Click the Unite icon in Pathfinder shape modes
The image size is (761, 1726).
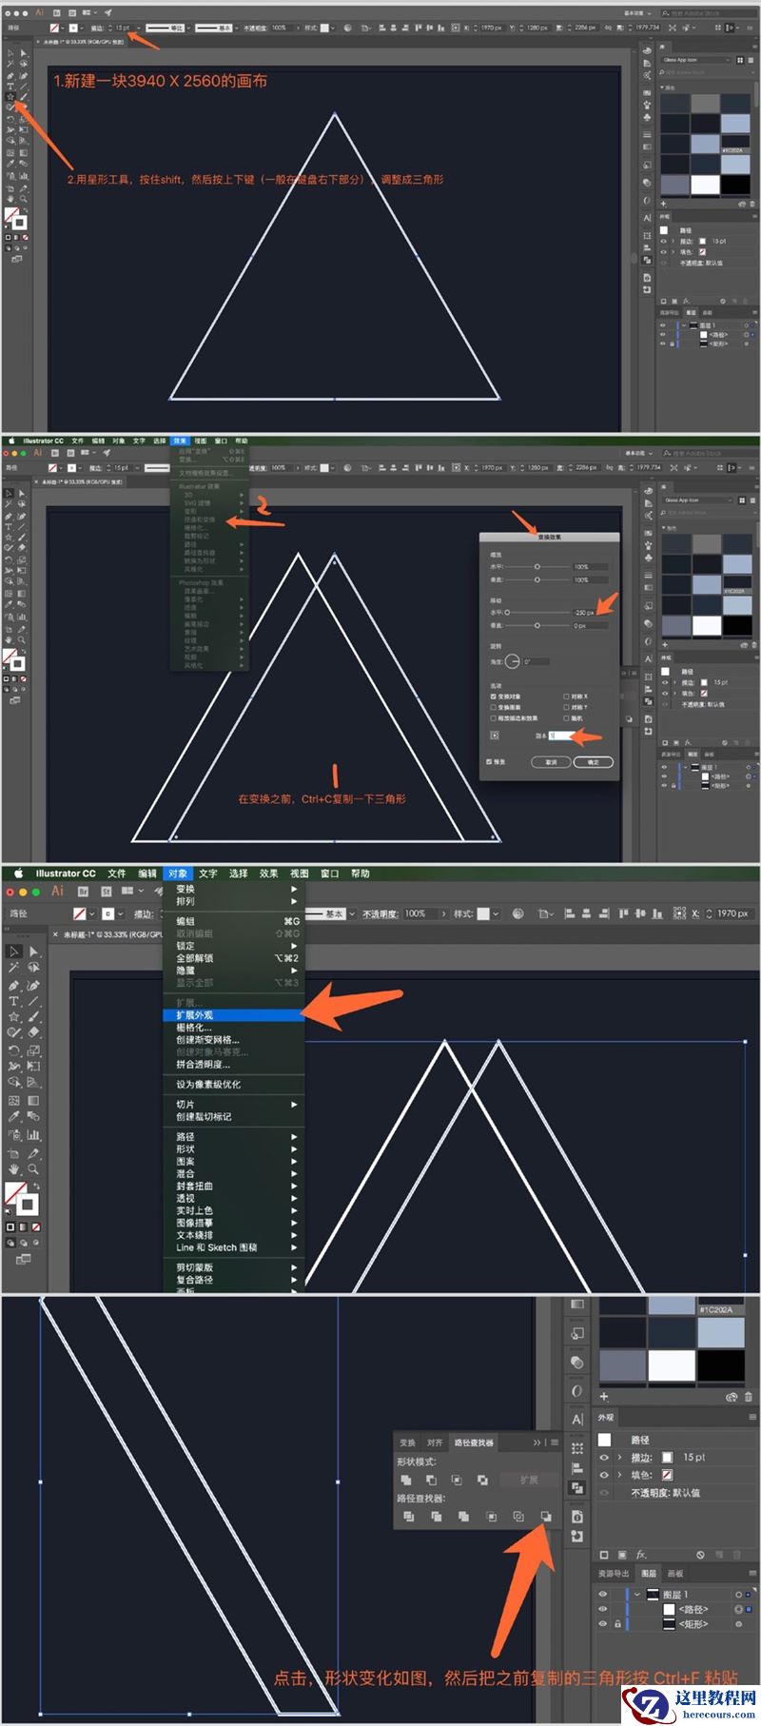(x=406, y=1480)
